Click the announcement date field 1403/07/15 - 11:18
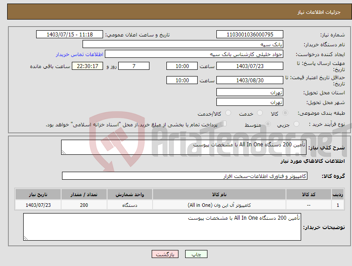This screenshot has width=352, height=266. pyautogui.click(x=69, y=35)
